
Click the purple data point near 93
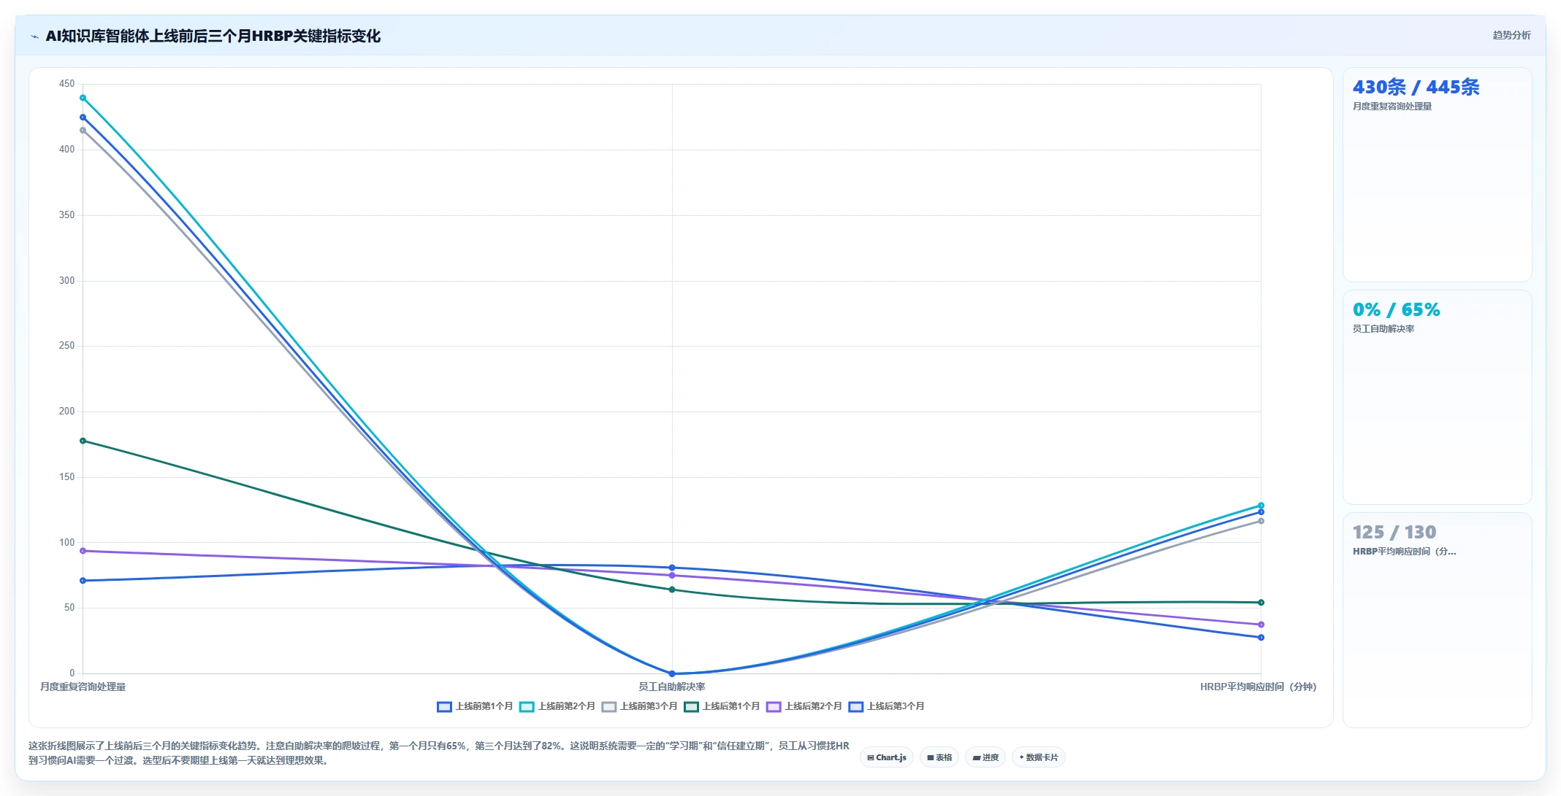pos(83,551)
